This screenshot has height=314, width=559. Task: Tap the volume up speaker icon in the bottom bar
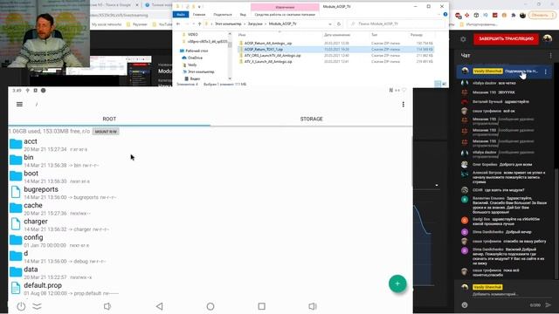coord(313,306)
